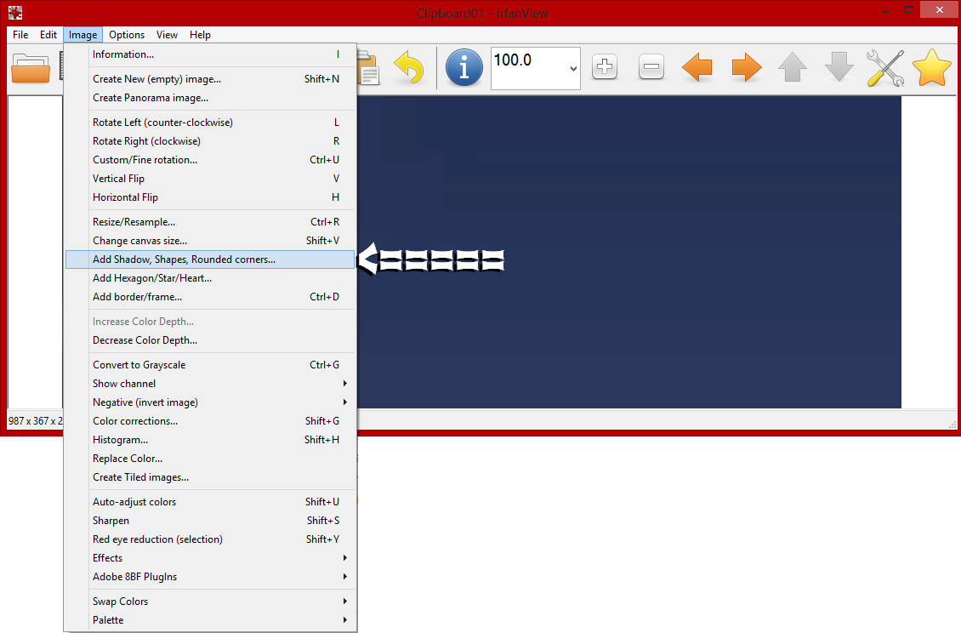Image resolution: width=961 pixels, height=633 pixels.
Task: Select Rotate Right (clockwise)
Action: tap(210, 141)
